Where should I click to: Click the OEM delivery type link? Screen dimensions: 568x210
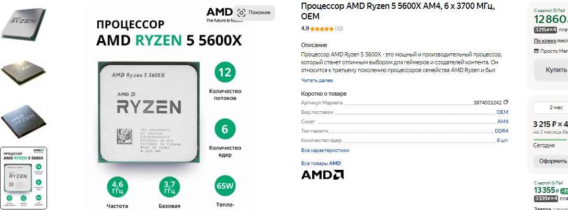[x=502, y=112]
